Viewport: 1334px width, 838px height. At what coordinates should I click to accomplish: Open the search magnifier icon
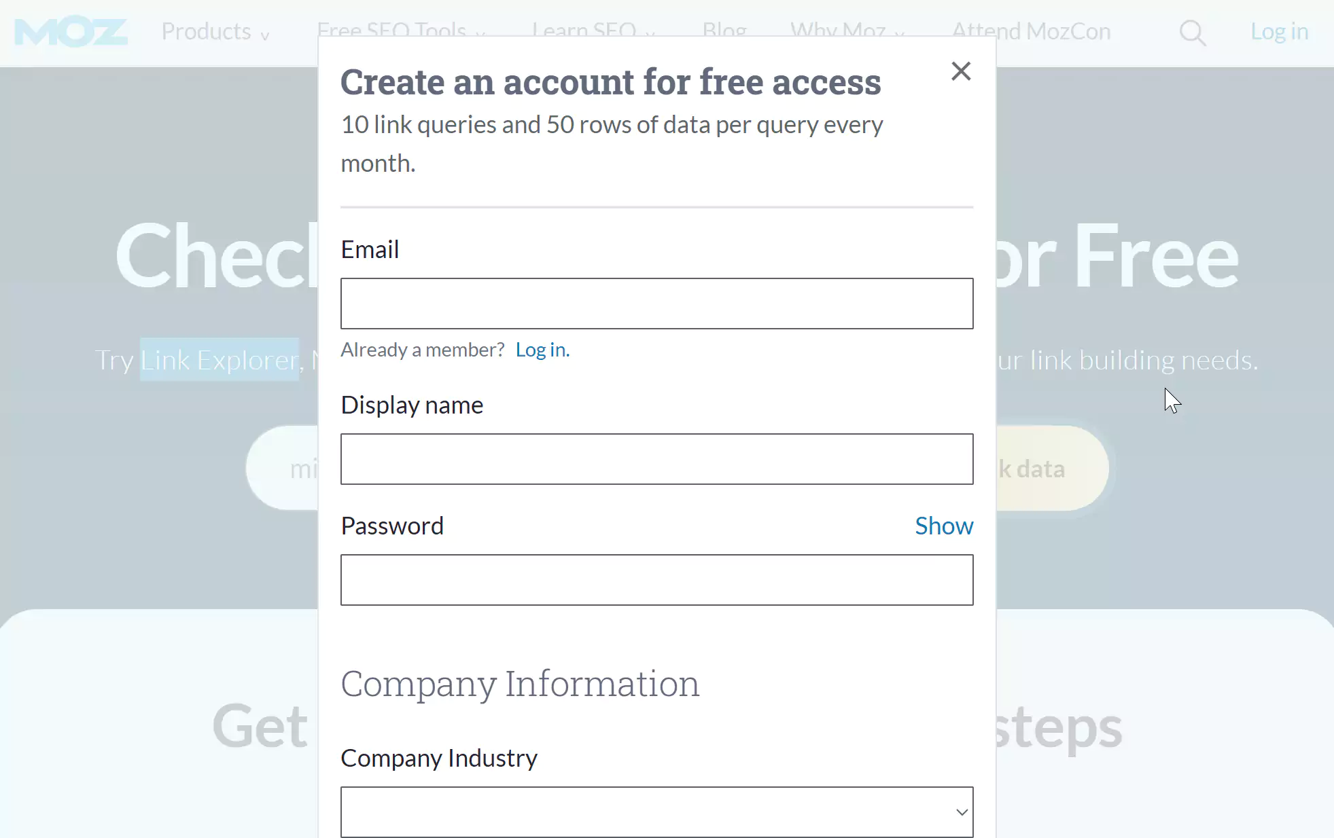tap(1192, 33)
